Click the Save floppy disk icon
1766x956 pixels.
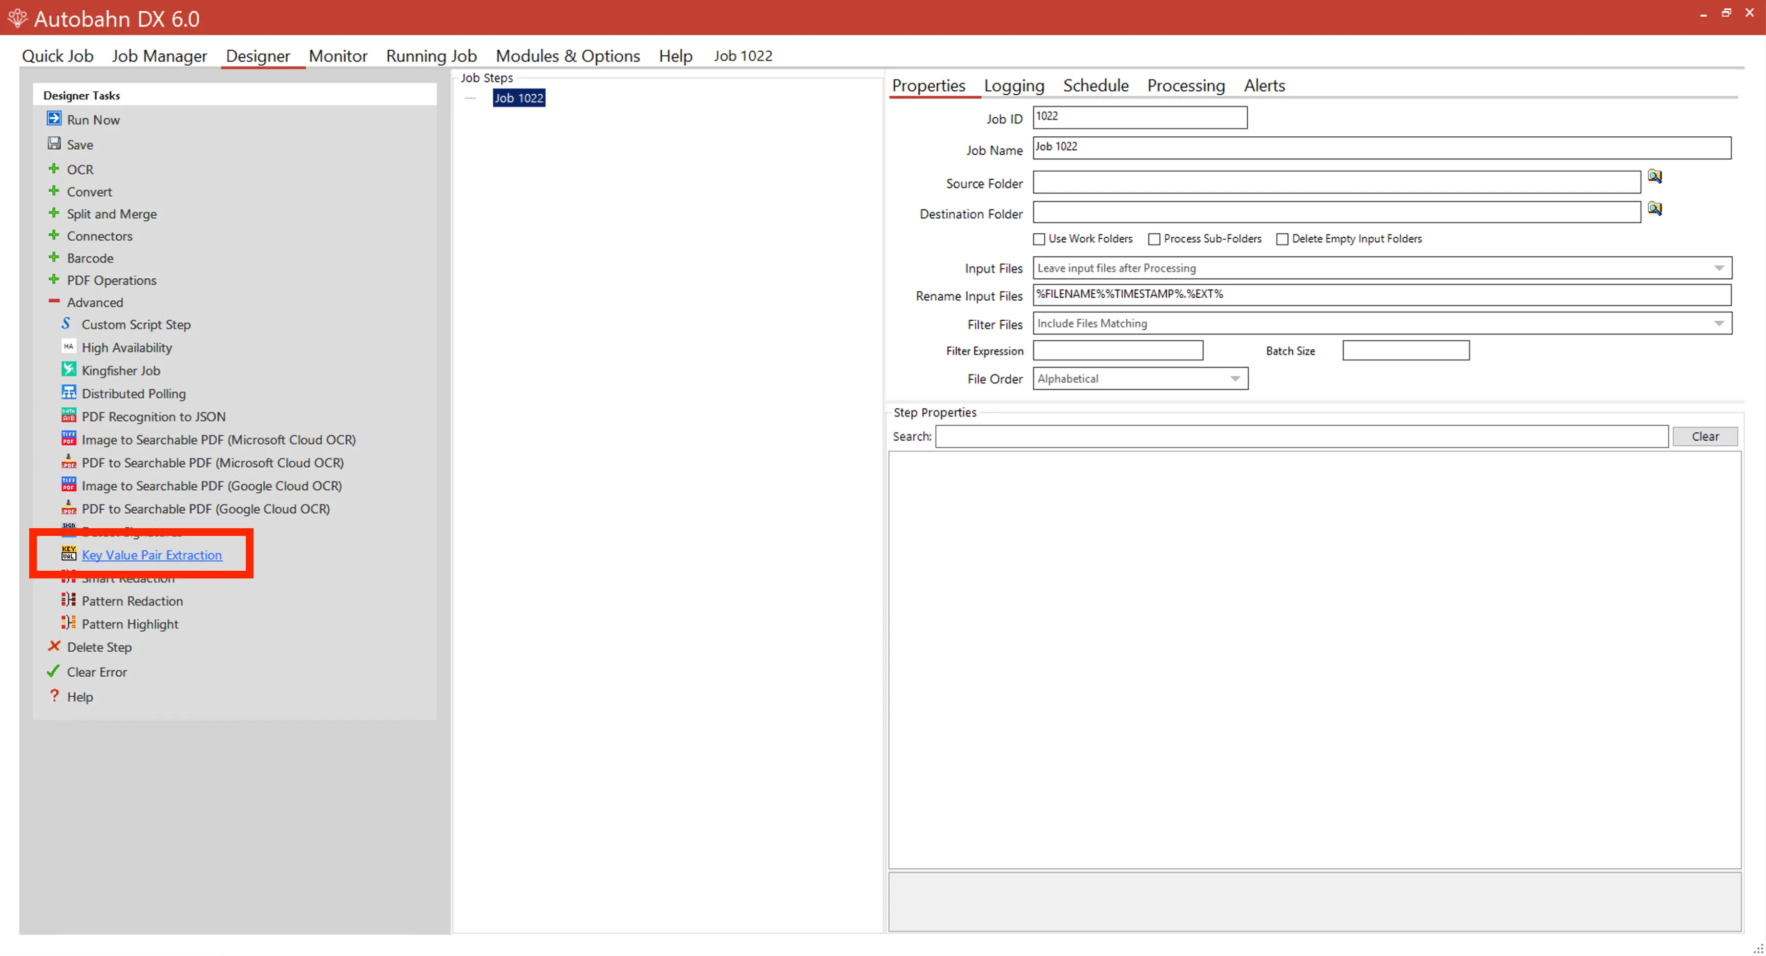(x=53, y=143)
